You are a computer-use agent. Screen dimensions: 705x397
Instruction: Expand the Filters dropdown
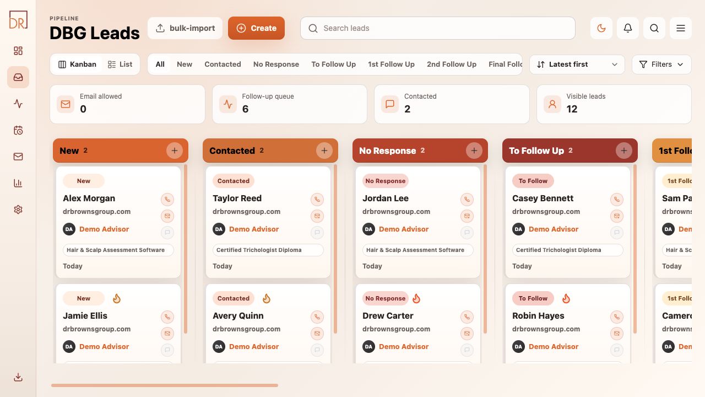coord(661,65)
